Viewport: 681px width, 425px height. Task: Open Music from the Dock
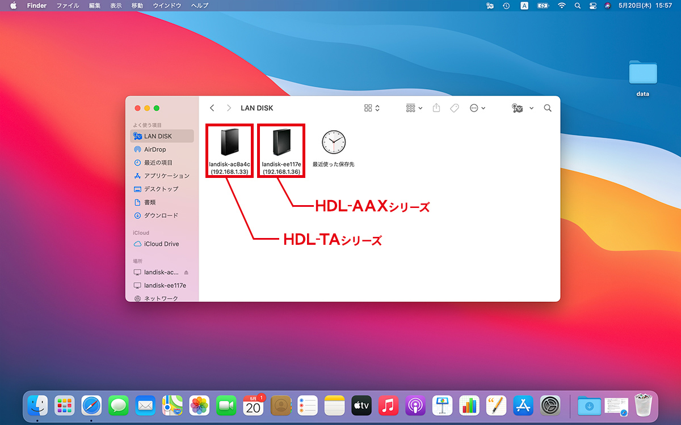tap(388, 406)
